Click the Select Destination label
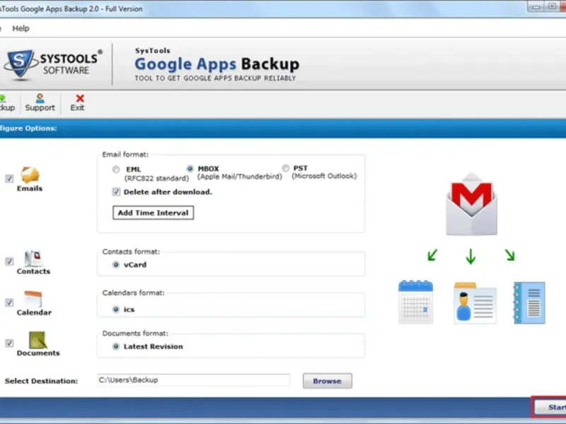The image size is (566, 424). click(41, 381)
